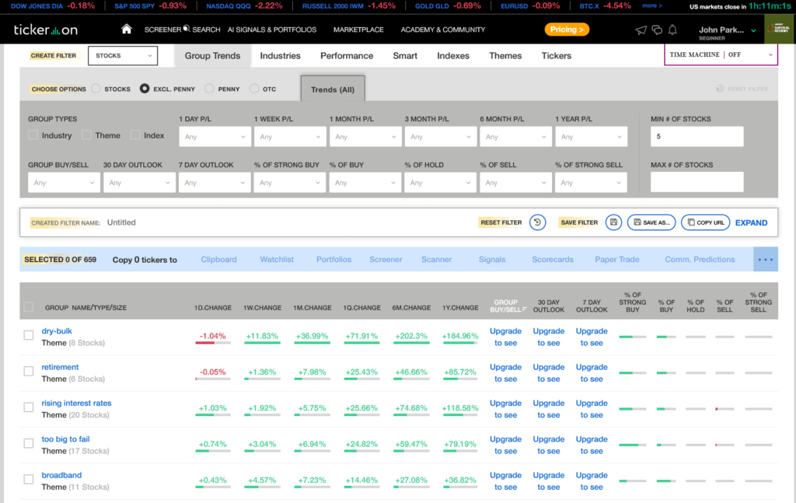Open the 1 Year P/L dropdown
The image size is (796, 503).
tap(591, 137)
